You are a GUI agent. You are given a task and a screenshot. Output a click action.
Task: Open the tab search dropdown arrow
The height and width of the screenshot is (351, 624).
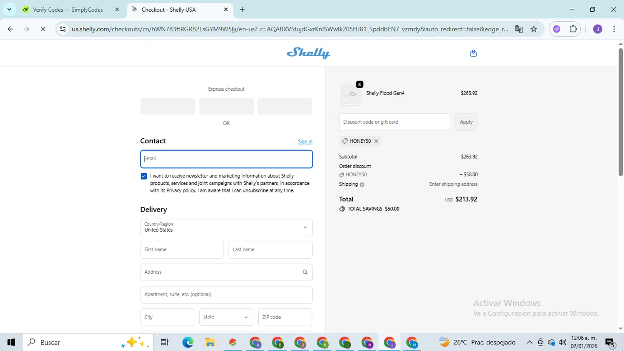pos(9,10)
